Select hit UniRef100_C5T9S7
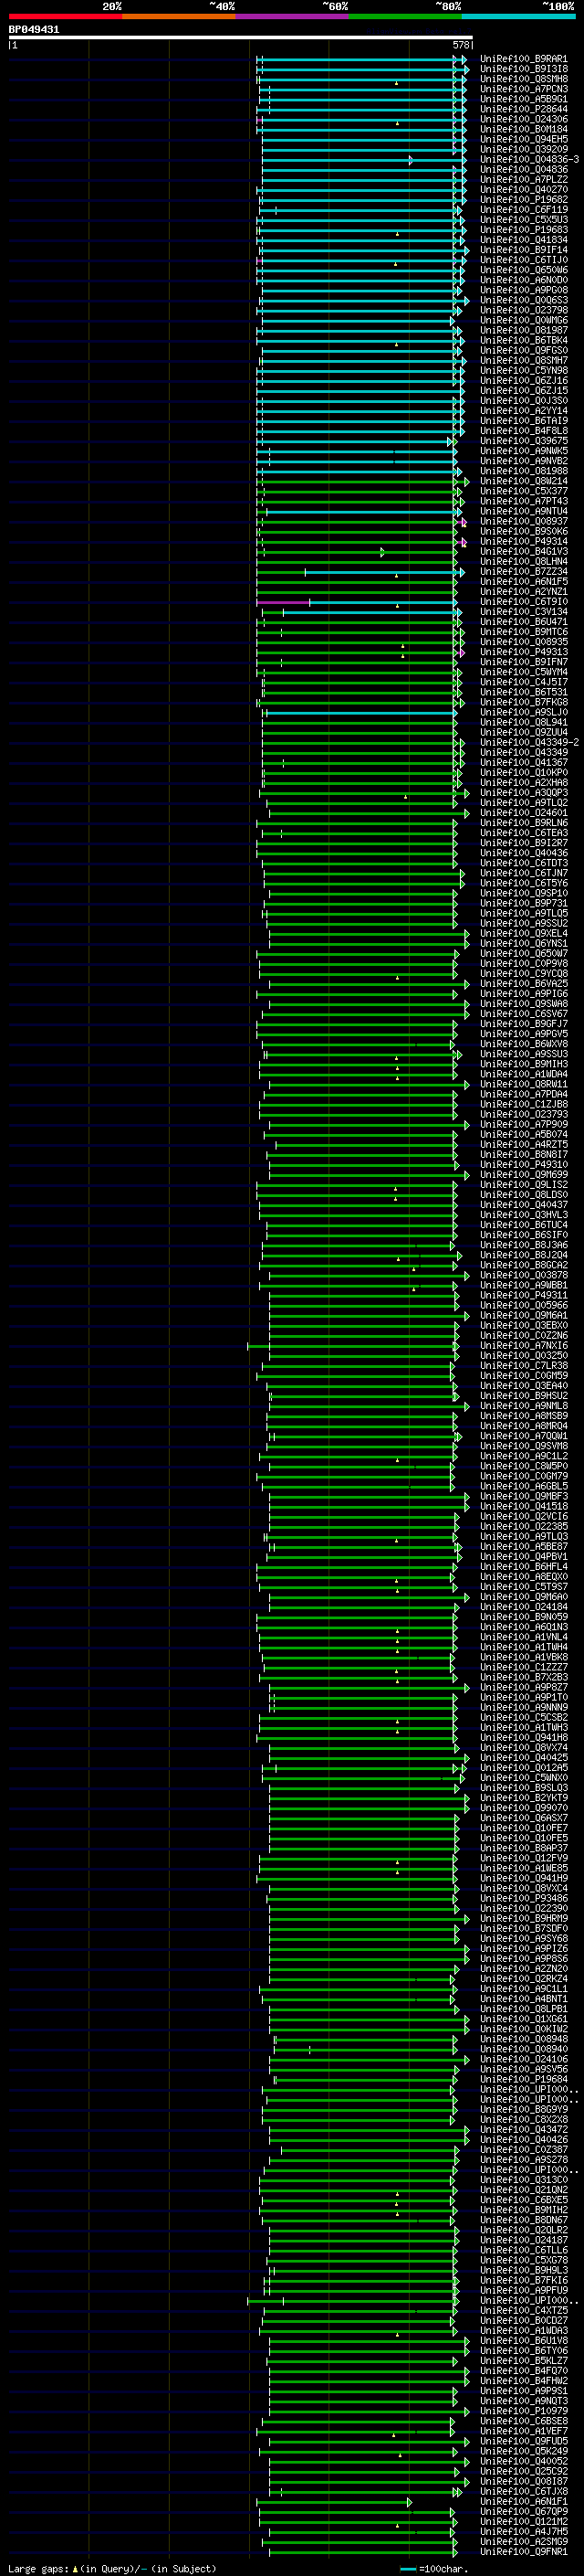 [523, 1587]
